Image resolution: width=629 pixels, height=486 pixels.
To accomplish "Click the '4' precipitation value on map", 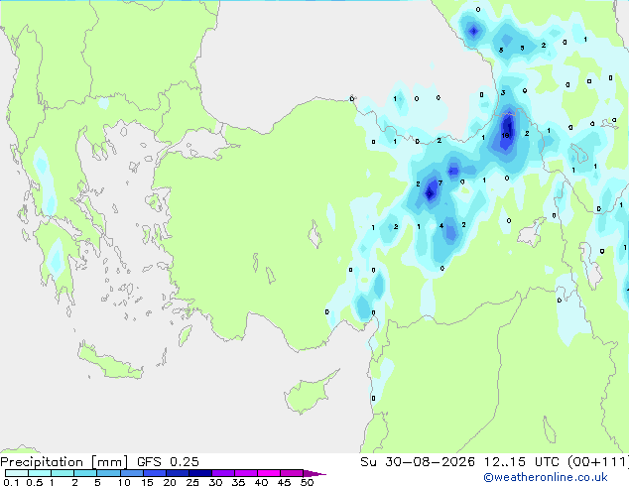I will (x=441, y=226).
